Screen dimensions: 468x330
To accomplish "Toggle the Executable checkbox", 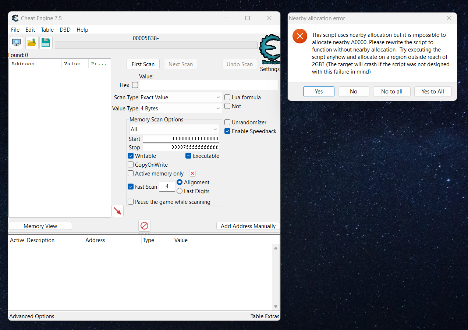I will pos(188,156).
